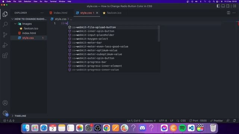This screenshot has height=134, width=239.
Task: Change the LF end of line sequence
Action: 172,121
